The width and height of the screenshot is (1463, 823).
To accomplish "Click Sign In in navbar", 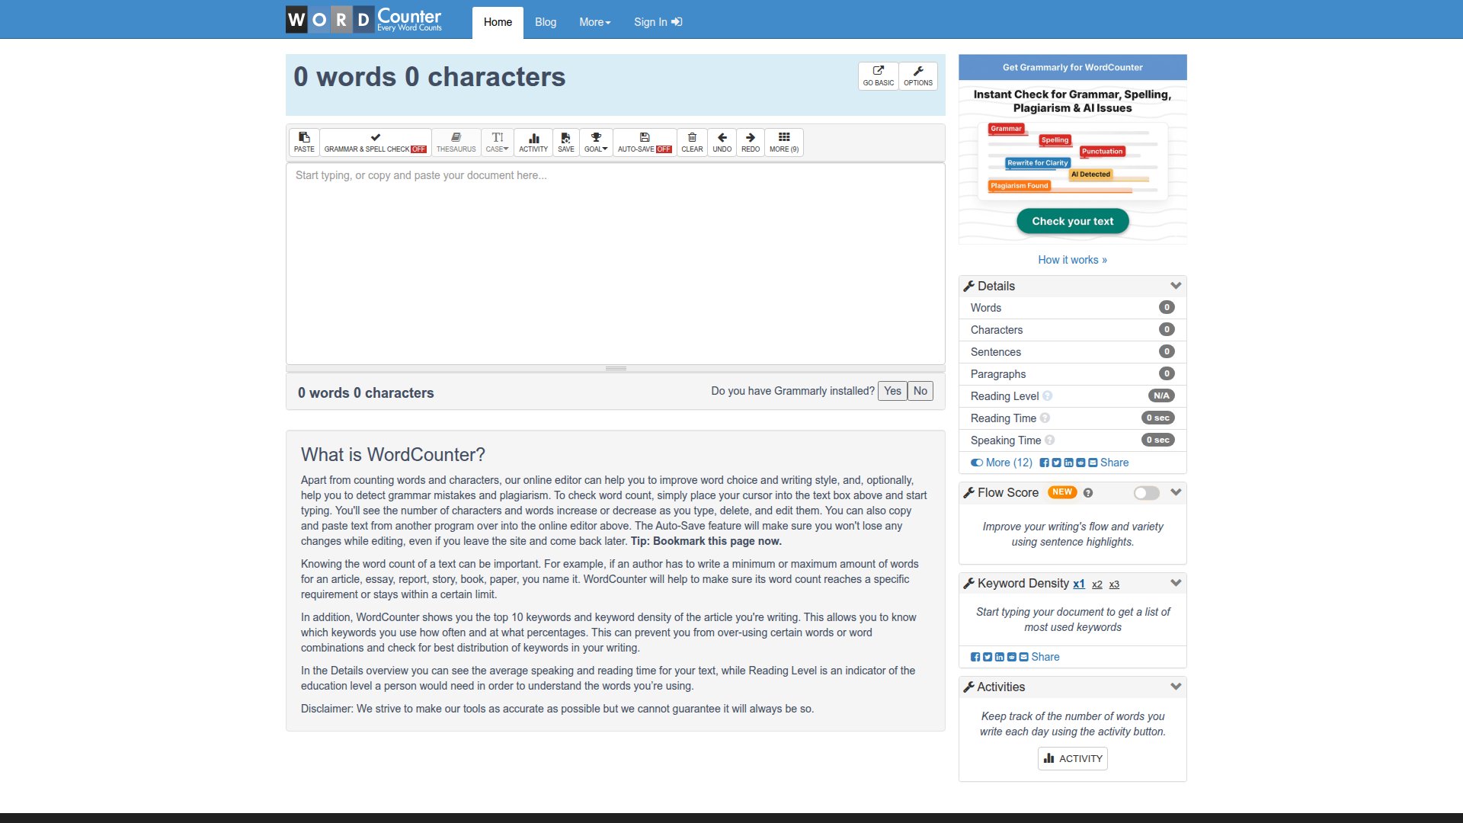I will pyautogui.click(x=658, y=22).
